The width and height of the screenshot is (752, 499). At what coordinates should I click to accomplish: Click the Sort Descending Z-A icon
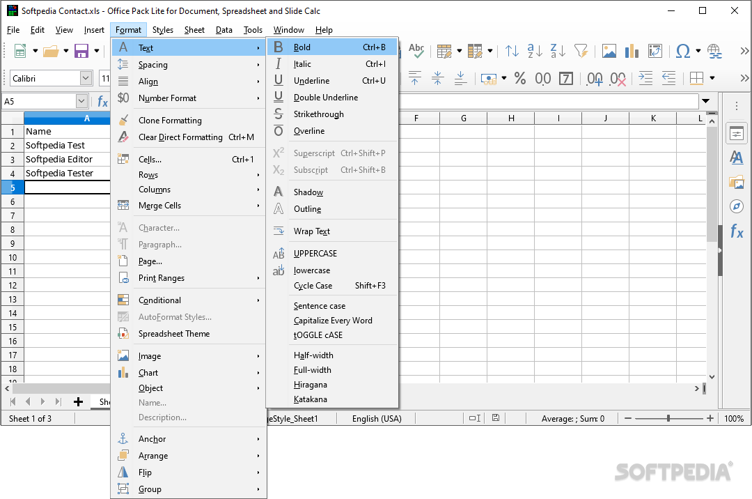point(557,51)
